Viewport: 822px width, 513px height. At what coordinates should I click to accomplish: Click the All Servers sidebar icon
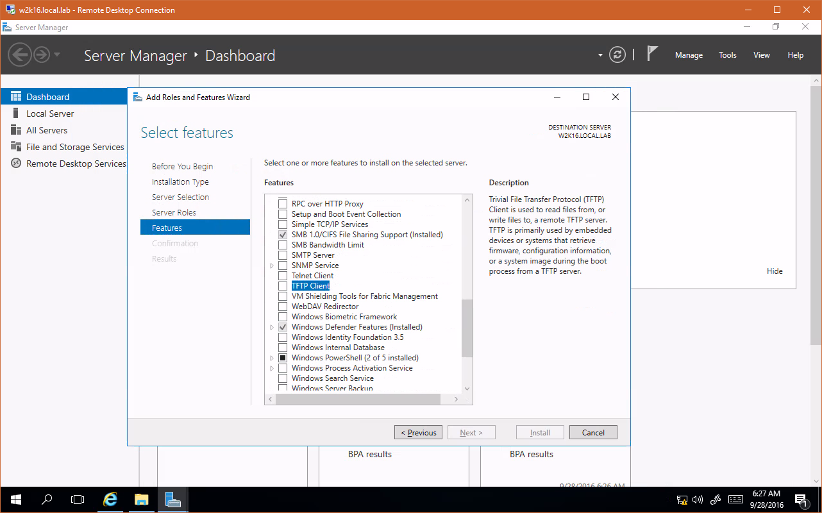[16, 130]
